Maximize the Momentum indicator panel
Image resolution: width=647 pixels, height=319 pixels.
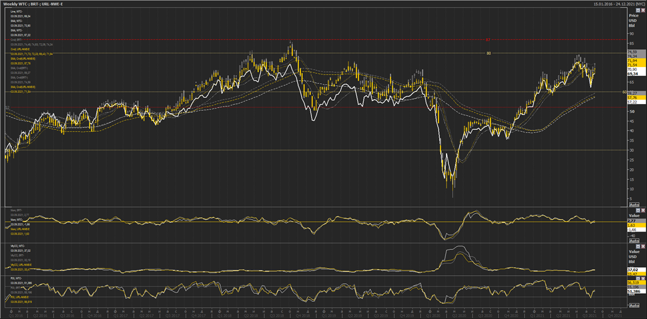(638, 210)
